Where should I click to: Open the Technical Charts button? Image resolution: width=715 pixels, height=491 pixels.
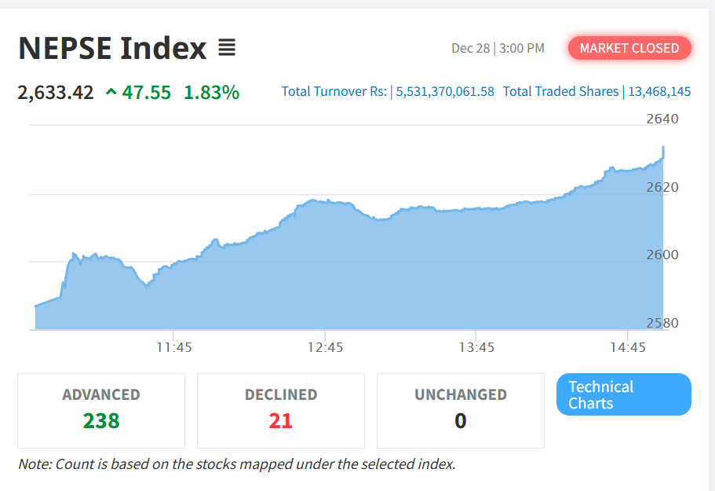(624, 394)
